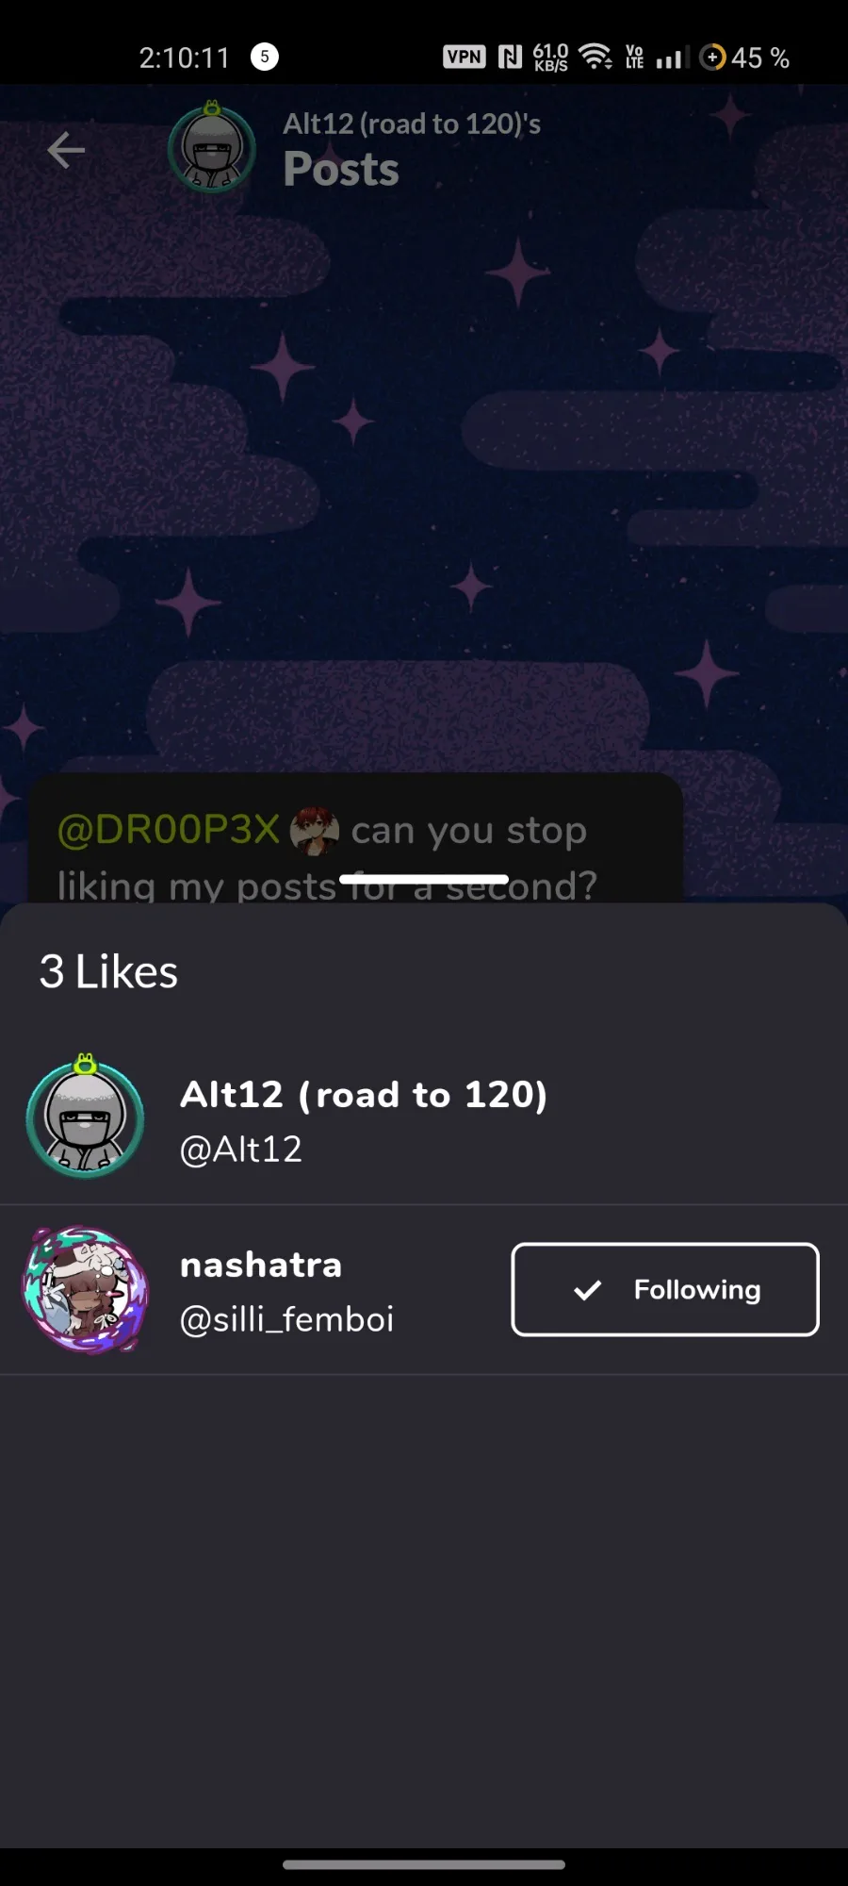Tap the VPN status bar icon

pyautogui.click(x=465, y=57)
